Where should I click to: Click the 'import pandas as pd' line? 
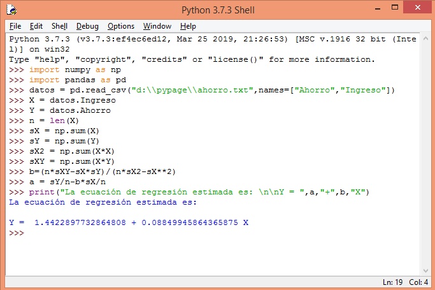coord(68,80)
